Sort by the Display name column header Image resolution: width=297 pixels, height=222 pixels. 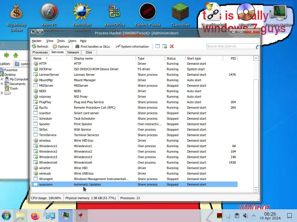tap(104, 58)
